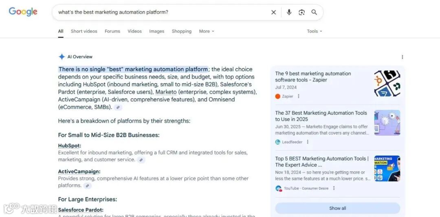Open three-dot menu beside Zapier source
This screenshot has height=217, width=440.
click(299, 96)
